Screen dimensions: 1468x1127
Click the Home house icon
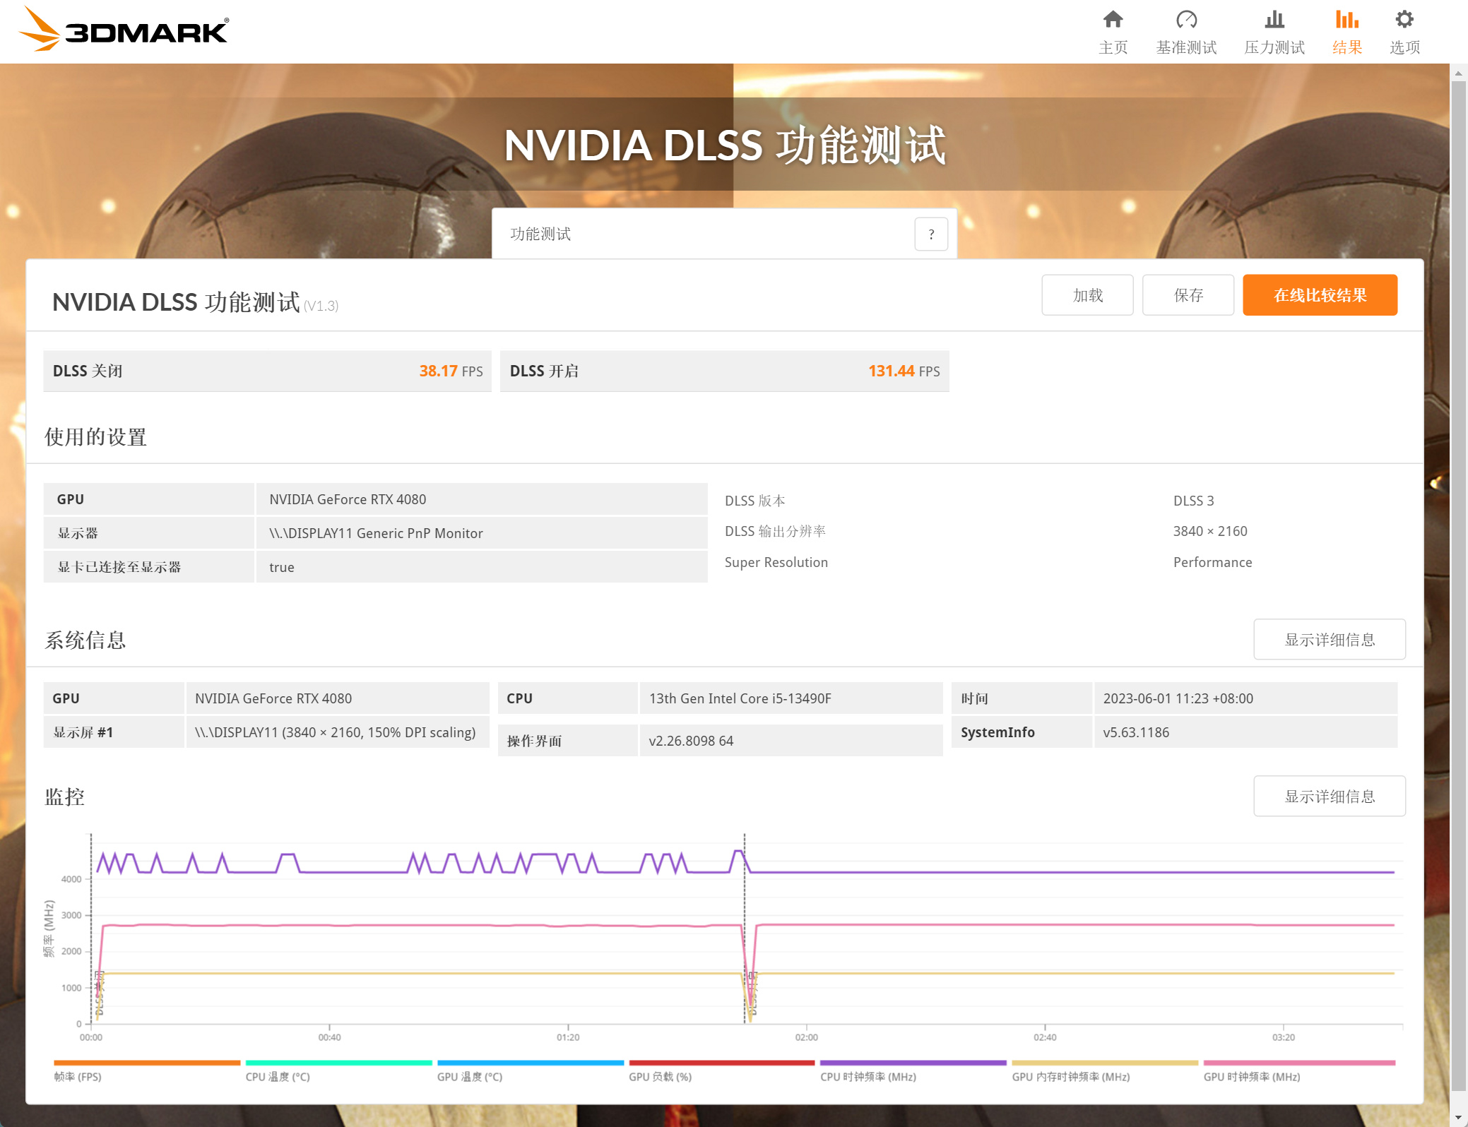(x=1113, y=20)
